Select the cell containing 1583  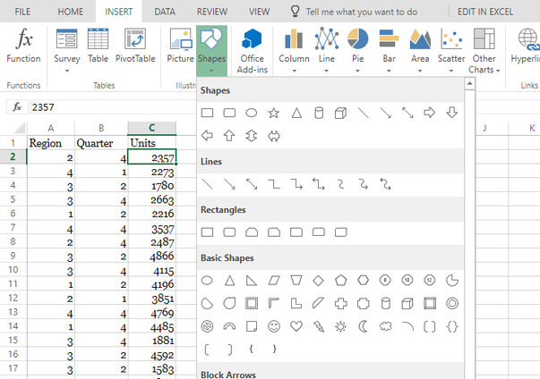point(152,368)
